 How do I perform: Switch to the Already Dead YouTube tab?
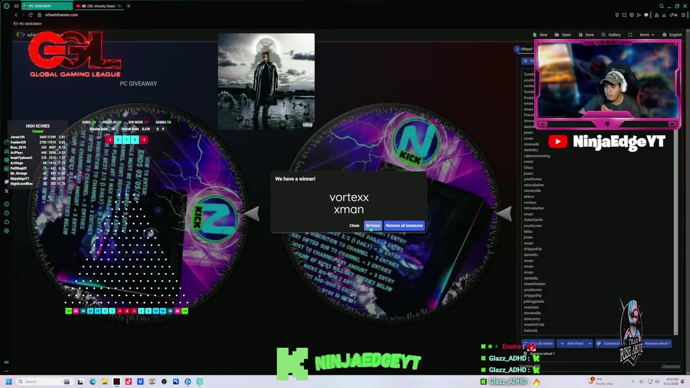99,6
